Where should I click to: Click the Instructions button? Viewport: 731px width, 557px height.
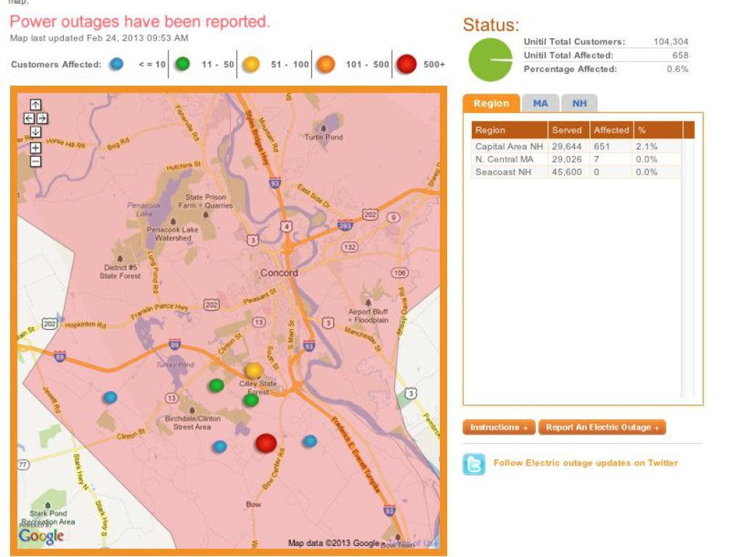(499, 428)
